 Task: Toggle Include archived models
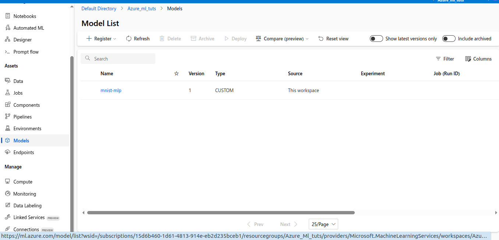click(449, 38)
